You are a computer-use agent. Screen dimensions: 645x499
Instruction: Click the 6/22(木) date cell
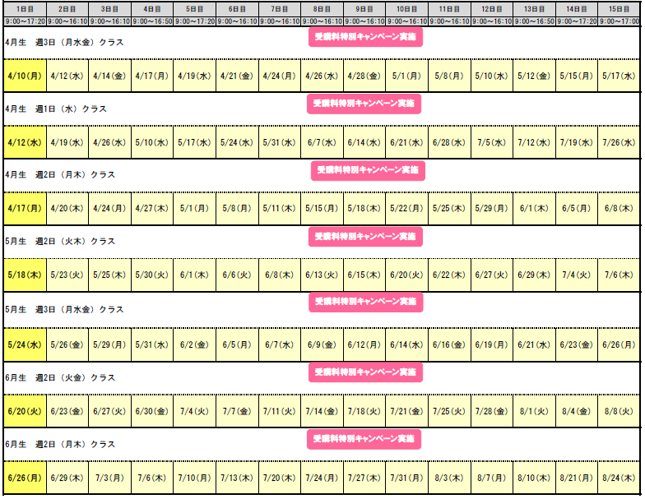coord(449,275)
